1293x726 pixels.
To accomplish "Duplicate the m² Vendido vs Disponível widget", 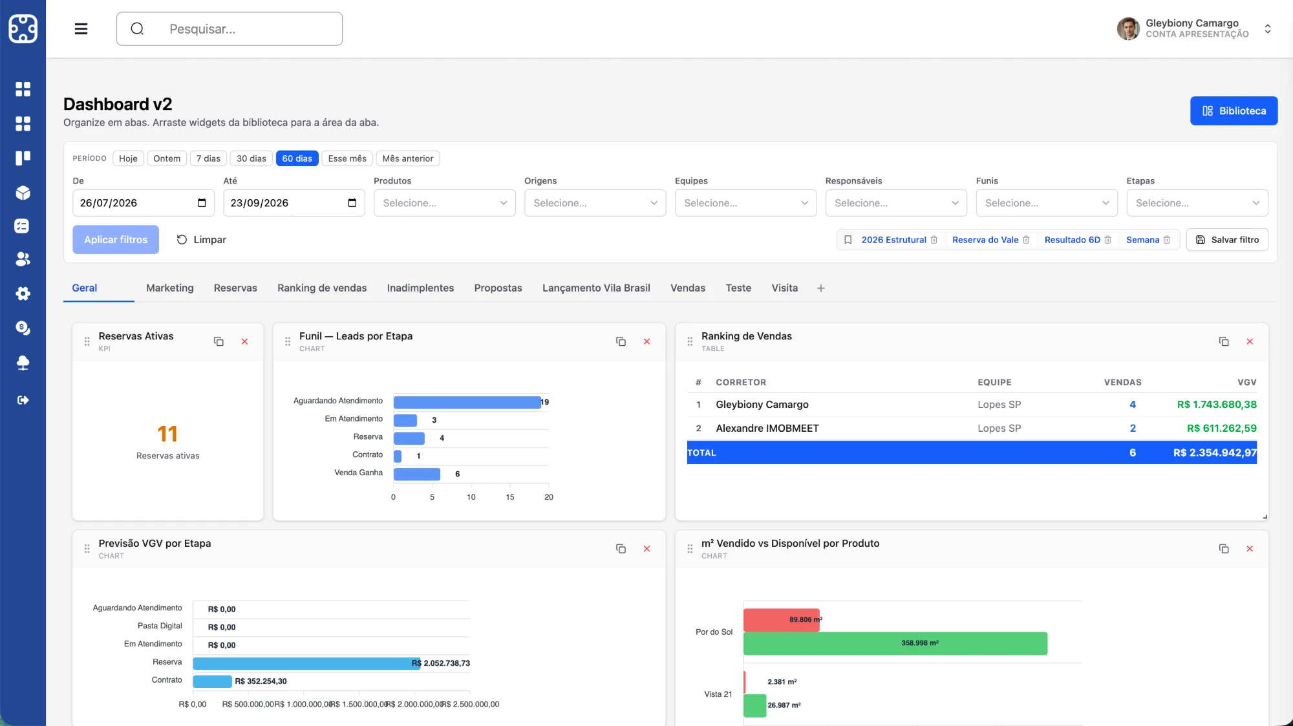I will tap(1224, 549).
